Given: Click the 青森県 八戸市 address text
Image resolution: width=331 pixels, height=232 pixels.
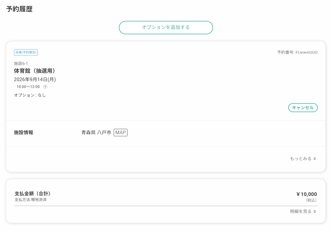Looking at the screenshot, I should point(96,132).
